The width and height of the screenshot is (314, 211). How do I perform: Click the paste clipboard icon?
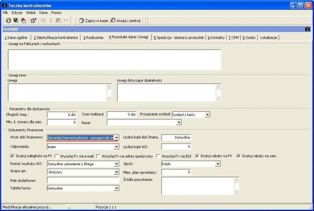[x=58, y=20]
